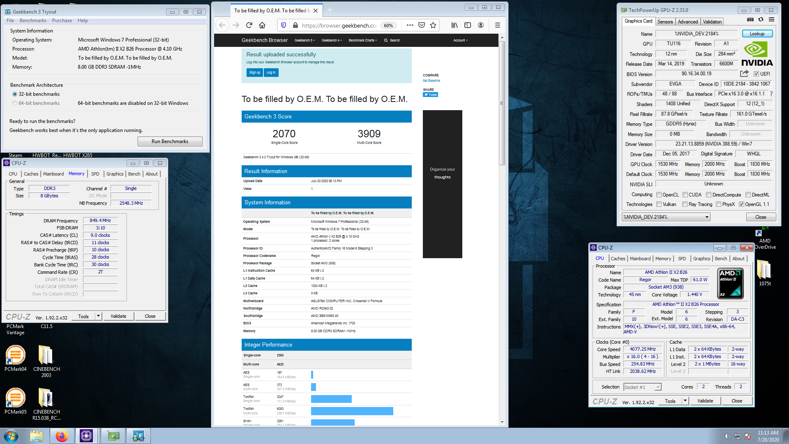Expand Geekbench 4 menu on website
Viewport: 789px width, 444px height.
(332, 40)
